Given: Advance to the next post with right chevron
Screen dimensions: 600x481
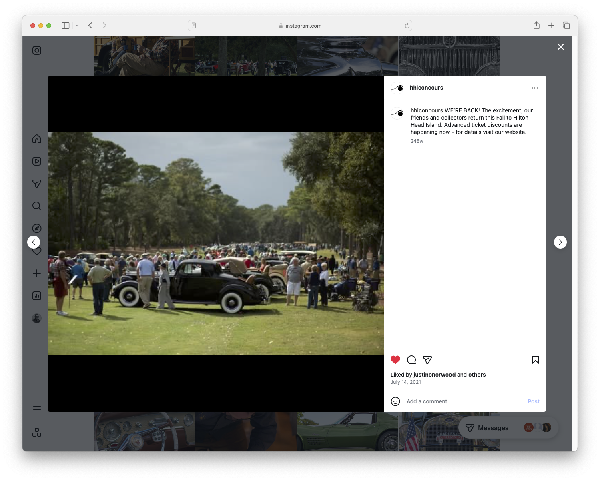Looking at the screenshot, I should tap(560, 242).
